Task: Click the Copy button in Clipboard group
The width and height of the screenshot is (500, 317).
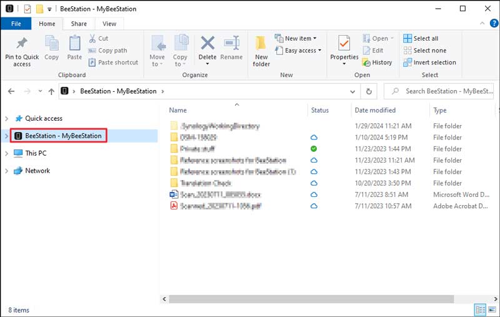Action: (52, 48)
